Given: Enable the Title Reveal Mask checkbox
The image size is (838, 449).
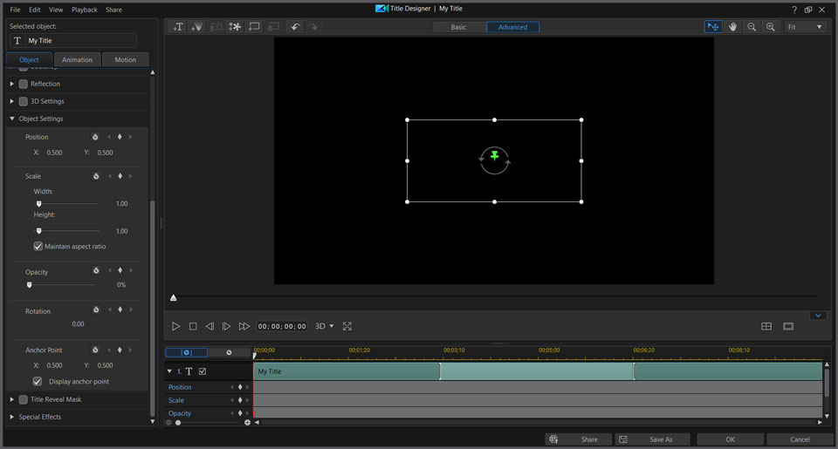Looking at the screenshot, I should [x=24, y=399].
